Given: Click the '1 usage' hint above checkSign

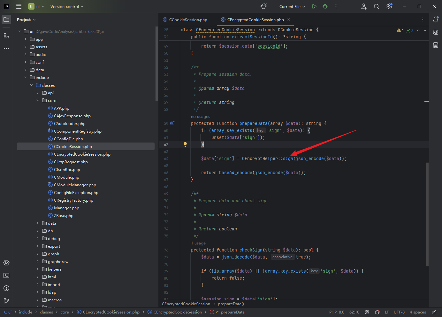Looking at the screenshot, I should coord(198,243).
